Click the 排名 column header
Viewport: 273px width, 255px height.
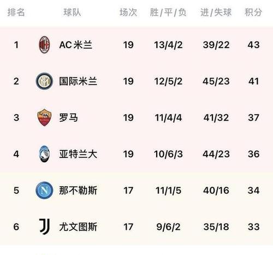pyautogui.click(x=16, y=13)
